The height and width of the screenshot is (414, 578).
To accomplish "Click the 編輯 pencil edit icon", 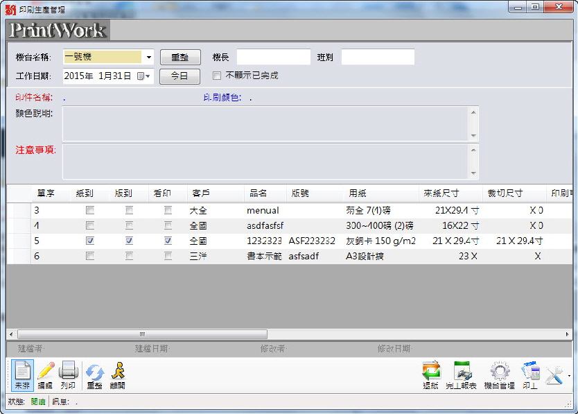I will tap(45, 375).
